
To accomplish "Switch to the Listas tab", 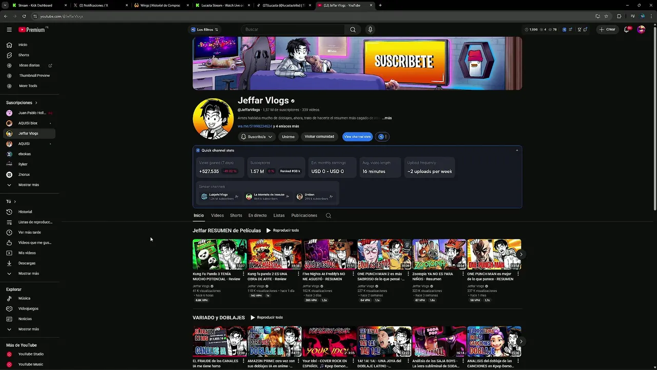I will click(279, 215).
